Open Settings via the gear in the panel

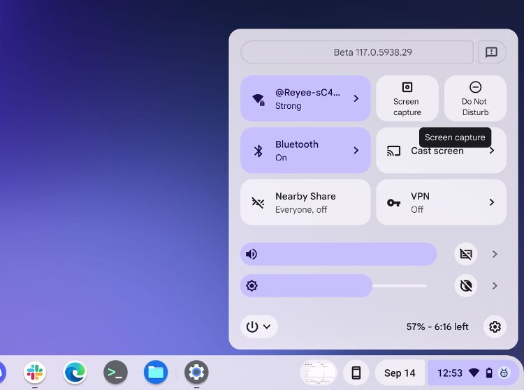click(x=495, y=327)
